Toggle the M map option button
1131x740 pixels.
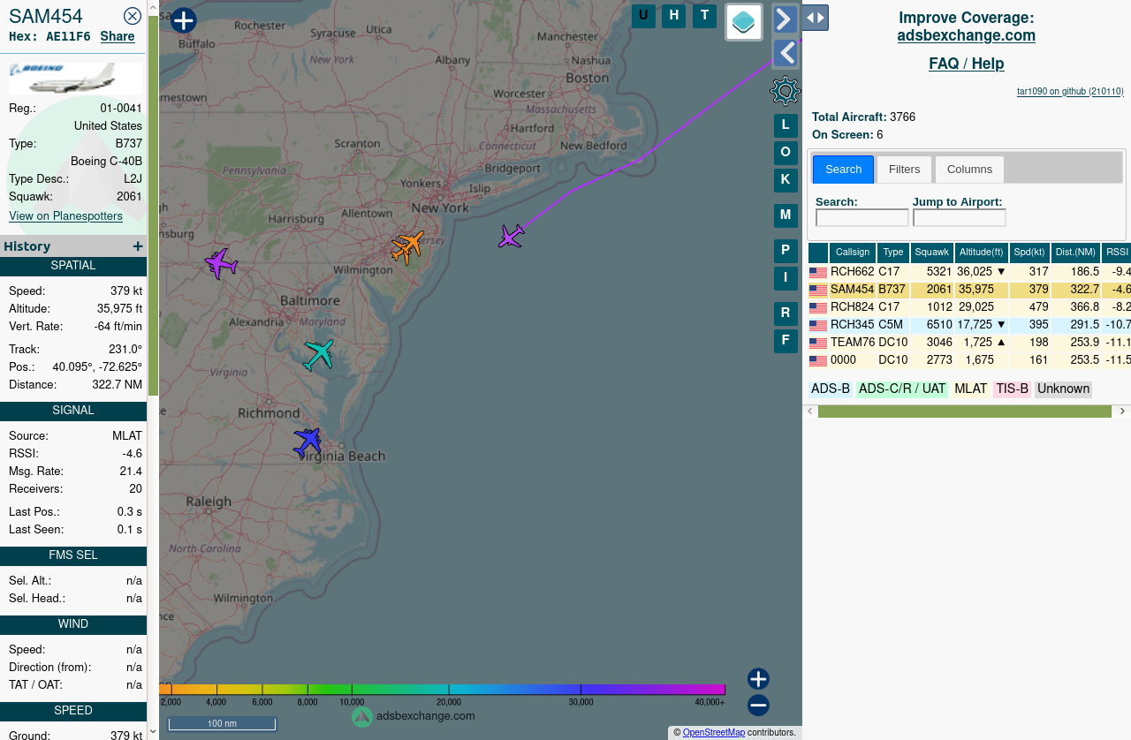[786, 215]
